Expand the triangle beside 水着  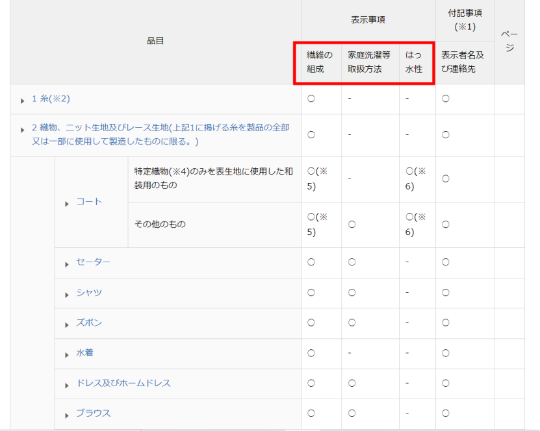click(x=67, y=354)
